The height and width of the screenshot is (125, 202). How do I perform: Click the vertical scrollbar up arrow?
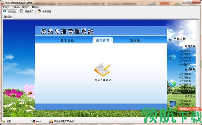pos(197,21)
